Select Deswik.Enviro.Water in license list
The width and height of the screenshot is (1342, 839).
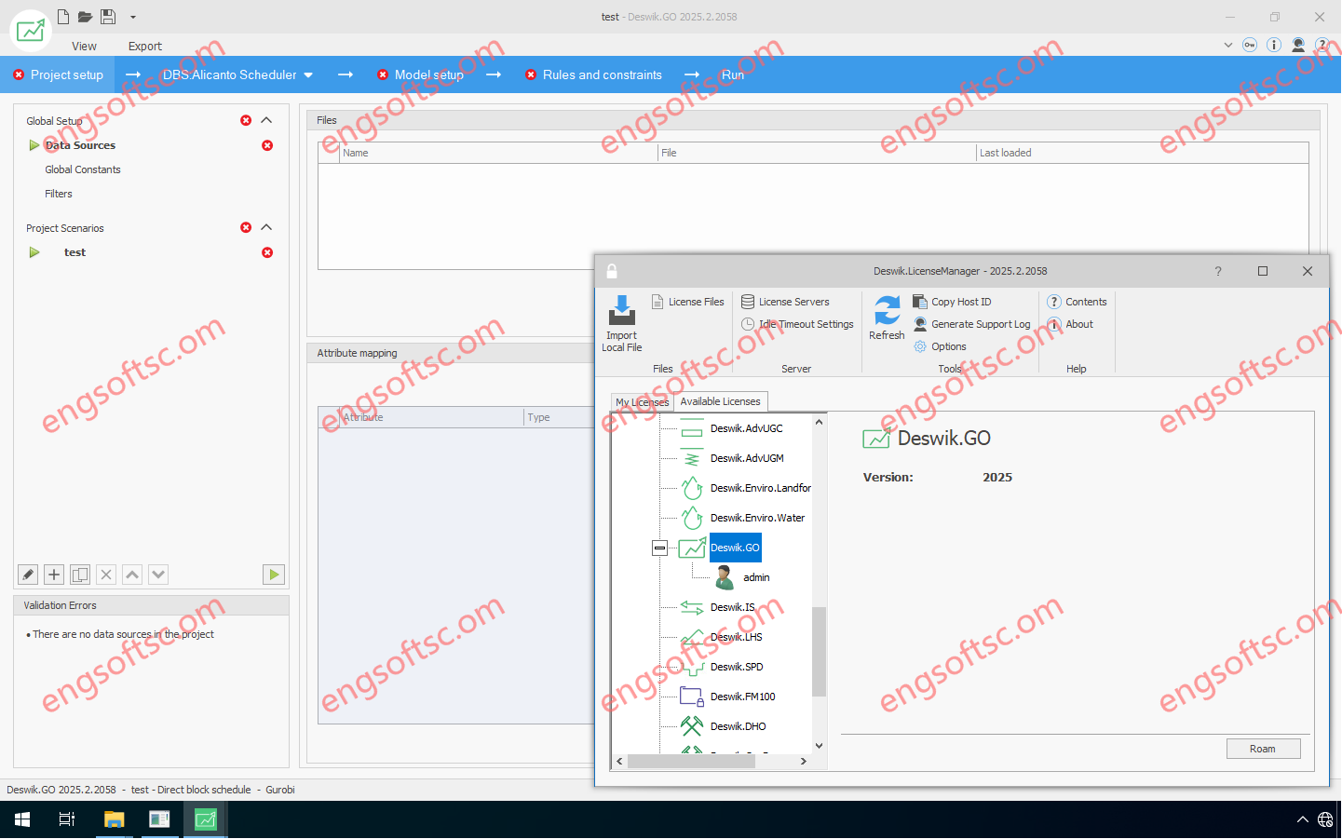[756, 518]
